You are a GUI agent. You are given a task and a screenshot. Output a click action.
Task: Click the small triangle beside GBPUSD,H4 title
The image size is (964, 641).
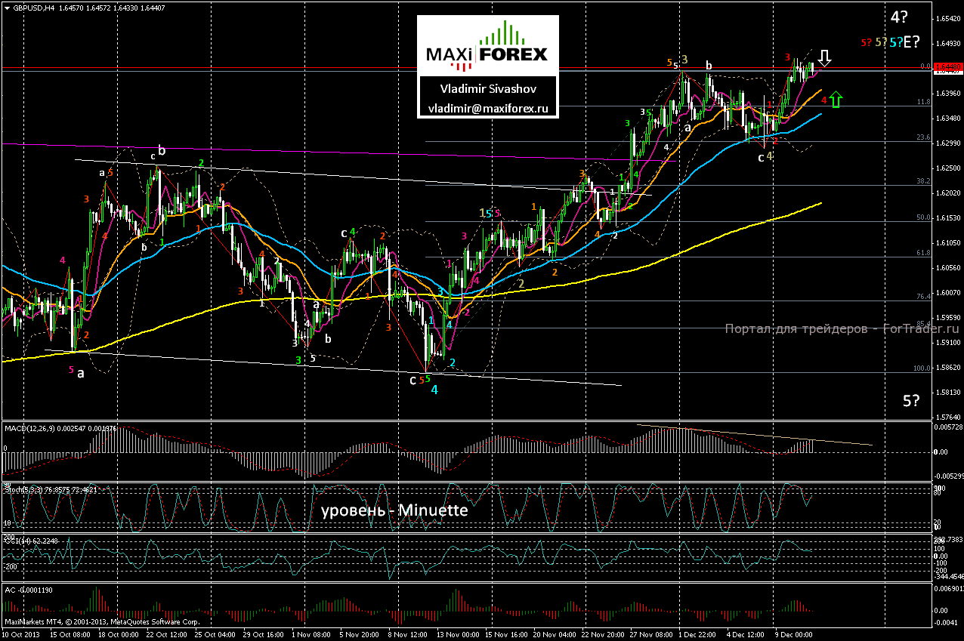tap(6, 8)
